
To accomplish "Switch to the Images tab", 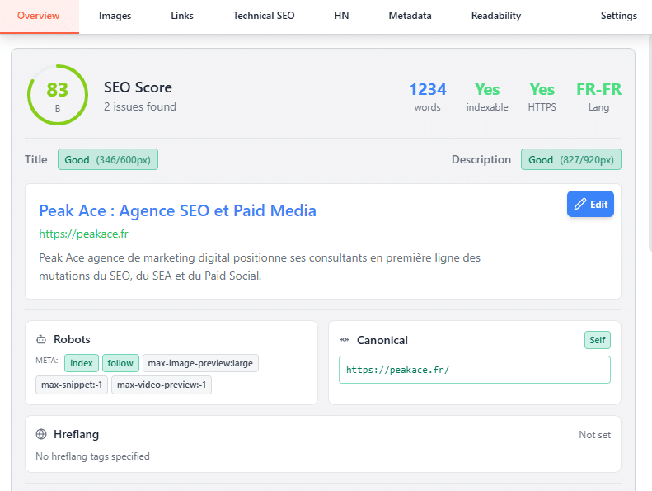I will pyautogui.click(x=115, y=16).
